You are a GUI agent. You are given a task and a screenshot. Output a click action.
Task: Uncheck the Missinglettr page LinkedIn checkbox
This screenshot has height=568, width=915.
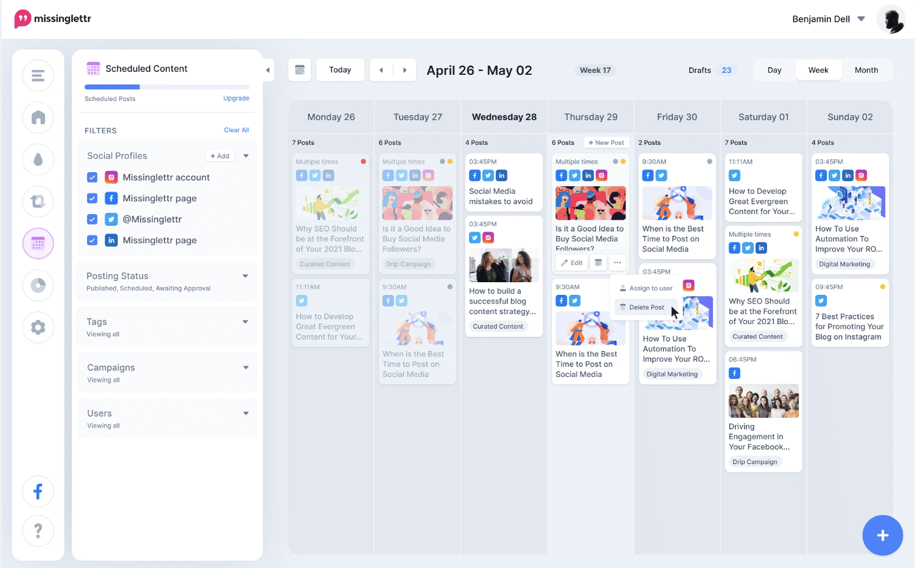click(x=92, y=240)
